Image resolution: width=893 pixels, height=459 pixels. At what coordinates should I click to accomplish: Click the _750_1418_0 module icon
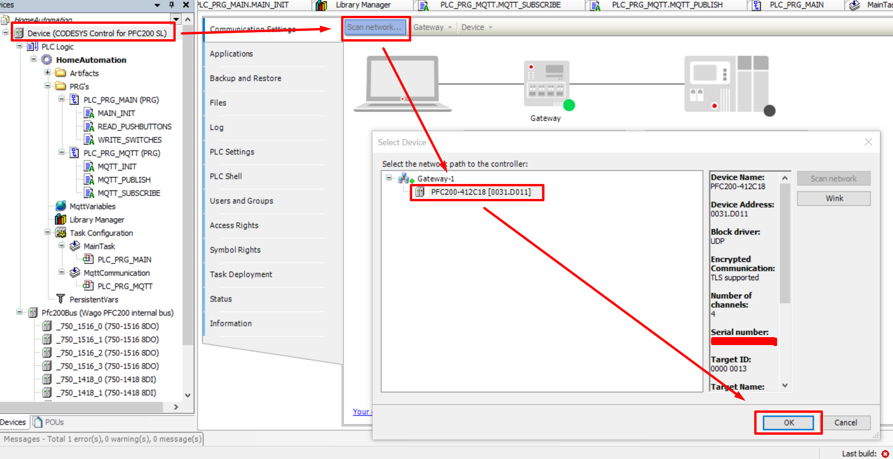tap(47, 379)
